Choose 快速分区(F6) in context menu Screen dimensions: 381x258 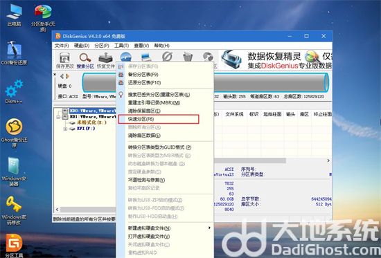159,119
